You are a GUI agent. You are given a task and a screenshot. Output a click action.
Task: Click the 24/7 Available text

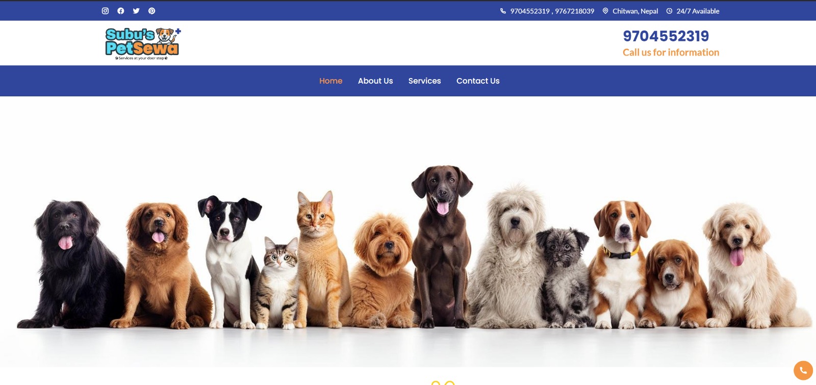point(698,11)
